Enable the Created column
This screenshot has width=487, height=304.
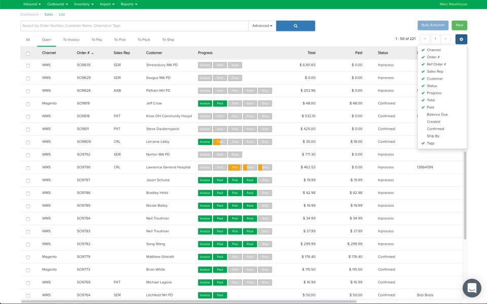click(433, 122)
